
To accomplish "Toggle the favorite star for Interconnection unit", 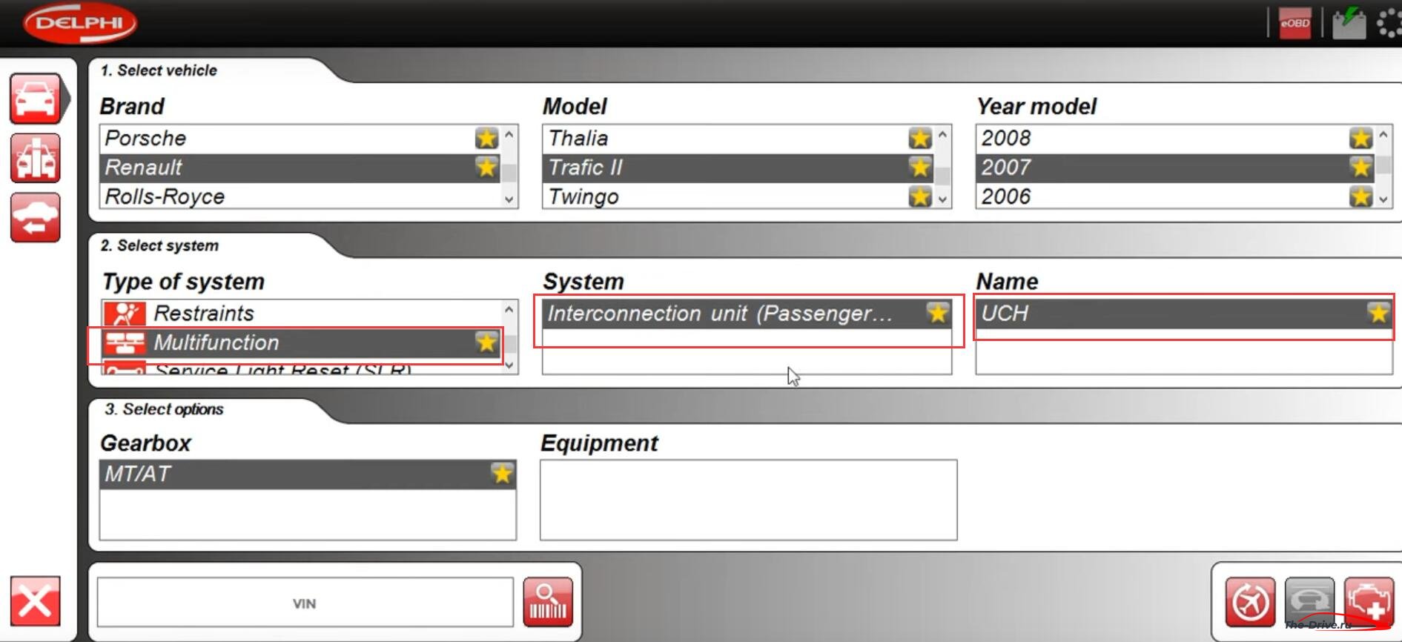I will click(937, 313).
